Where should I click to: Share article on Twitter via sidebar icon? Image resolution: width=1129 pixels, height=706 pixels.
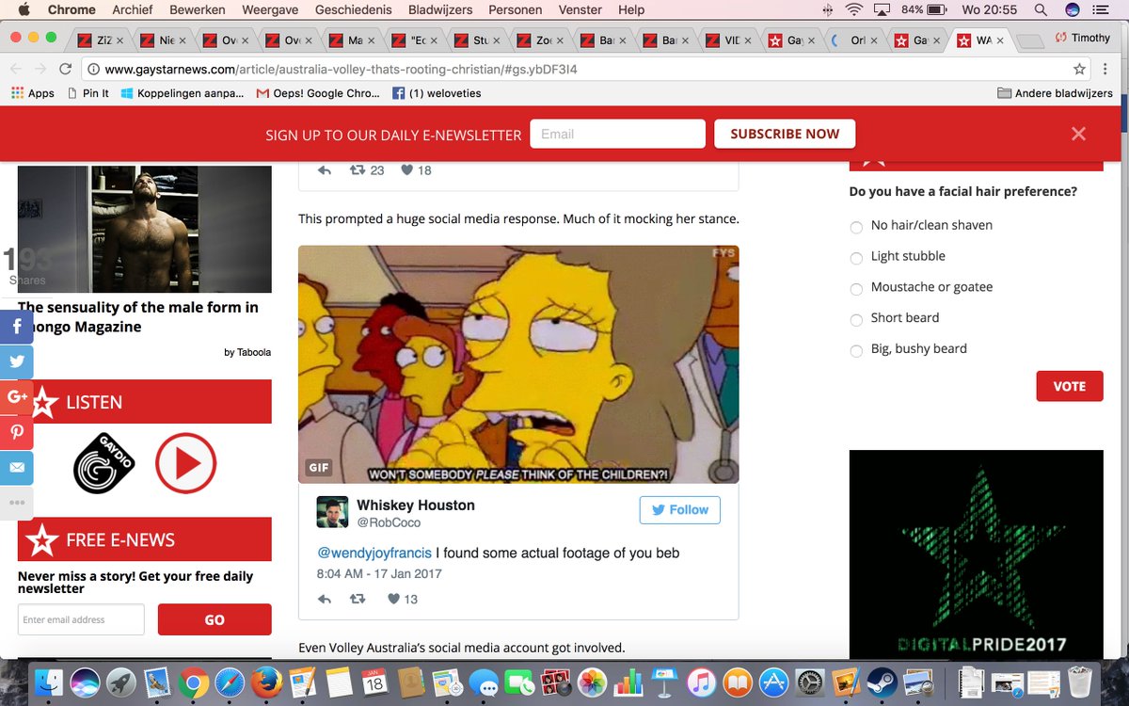(17, 362)
